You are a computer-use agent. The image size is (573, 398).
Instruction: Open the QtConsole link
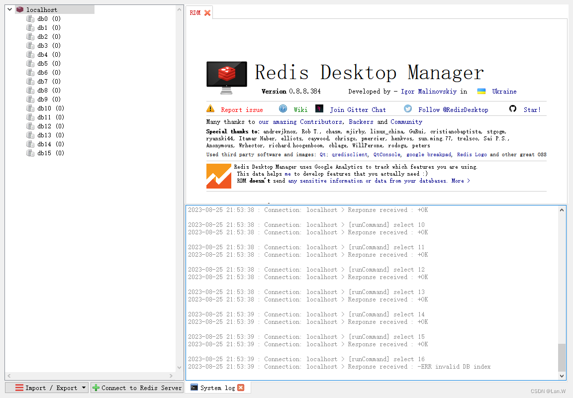point(386,155)
